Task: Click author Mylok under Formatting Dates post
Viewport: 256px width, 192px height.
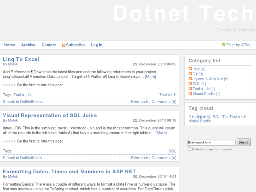Action: [13, 176]
